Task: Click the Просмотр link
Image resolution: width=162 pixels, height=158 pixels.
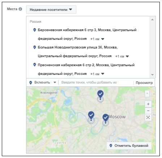Action: pos(144,83)
